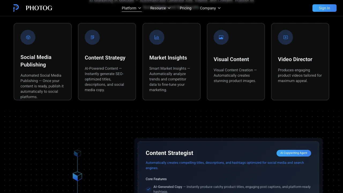Click the PHOTOG logo icon
This screenshot has width=343, height=193.
[x=16, y=8]
